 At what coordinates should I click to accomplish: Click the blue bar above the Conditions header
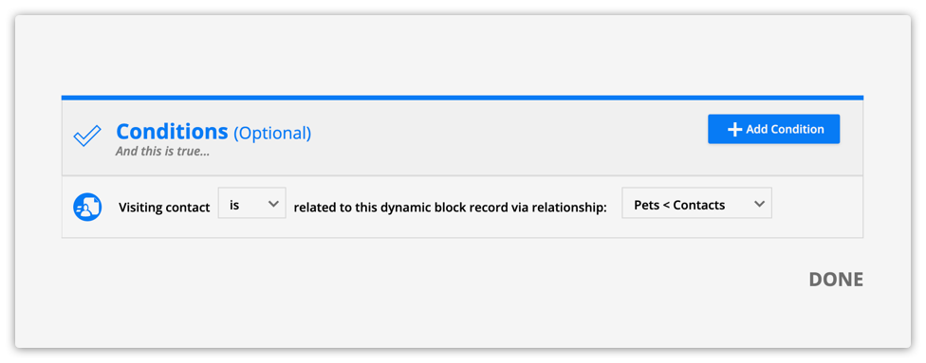click(x=462, y=98)
